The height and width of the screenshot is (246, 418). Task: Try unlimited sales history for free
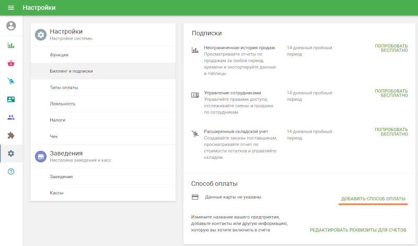[391, 48]
